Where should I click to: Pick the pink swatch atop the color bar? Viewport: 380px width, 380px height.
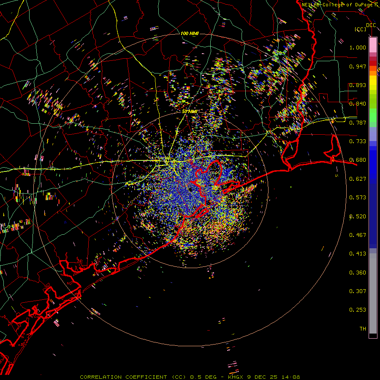tap(373, 45)
